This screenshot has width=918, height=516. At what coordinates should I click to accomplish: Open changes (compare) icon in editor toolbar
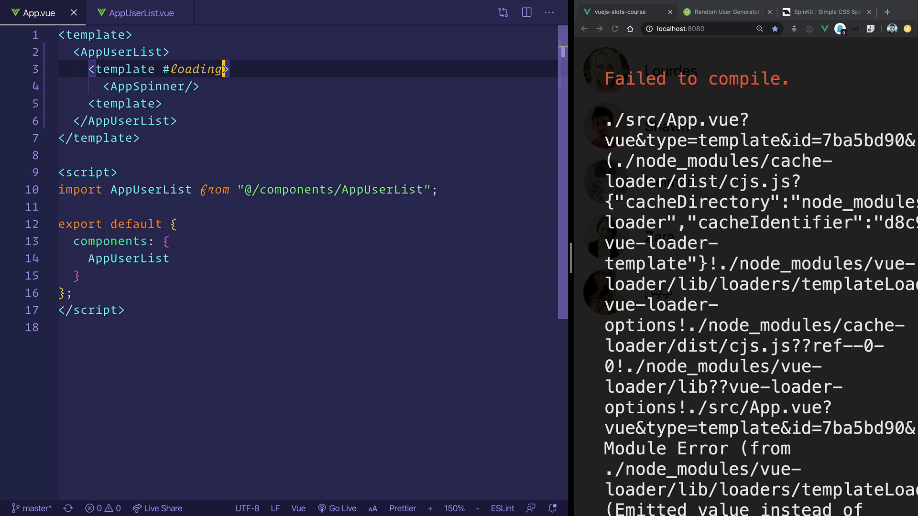tap(503, 12)
